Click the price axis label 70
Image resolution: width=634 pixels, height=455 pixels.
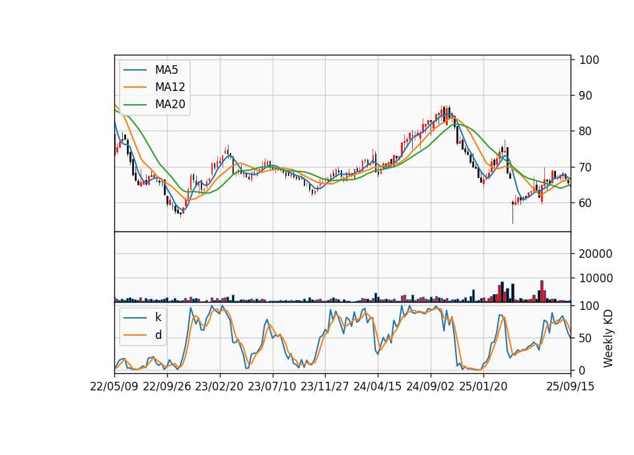click(x=586, y=167)
